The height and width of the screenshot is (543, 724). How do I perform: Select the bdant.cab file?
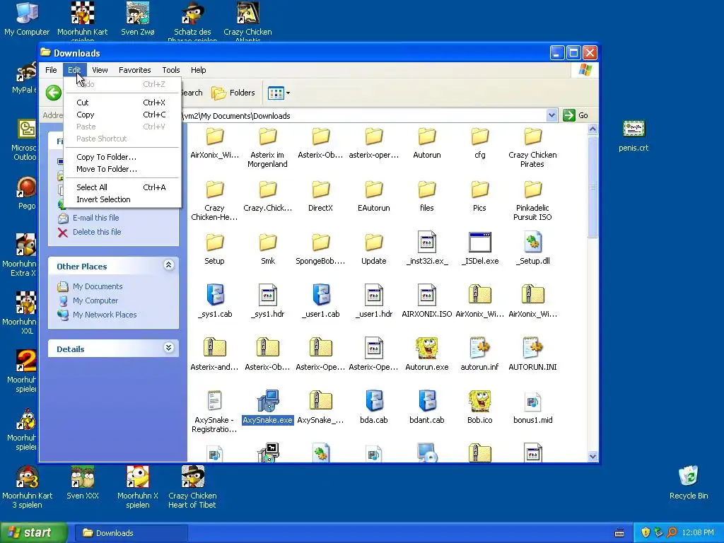426,408
